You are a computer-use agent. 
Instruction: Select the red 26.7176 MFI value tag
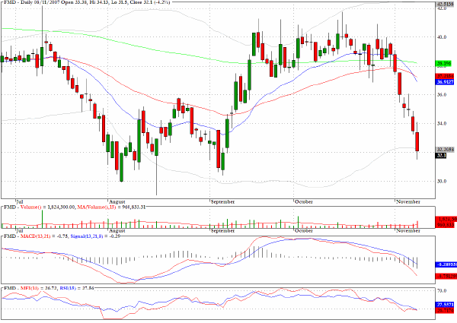pyautogui.click(x=445, y=311)
